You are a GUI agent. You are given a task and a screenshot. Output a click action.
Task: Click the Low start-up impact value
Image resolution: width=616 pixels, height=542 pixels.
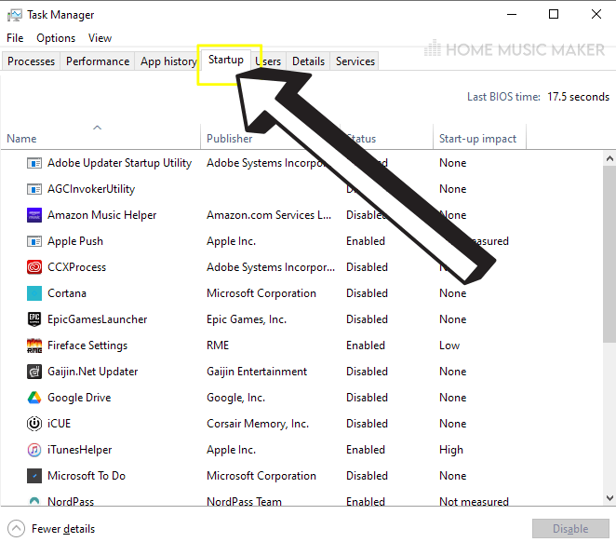(449, 346)
